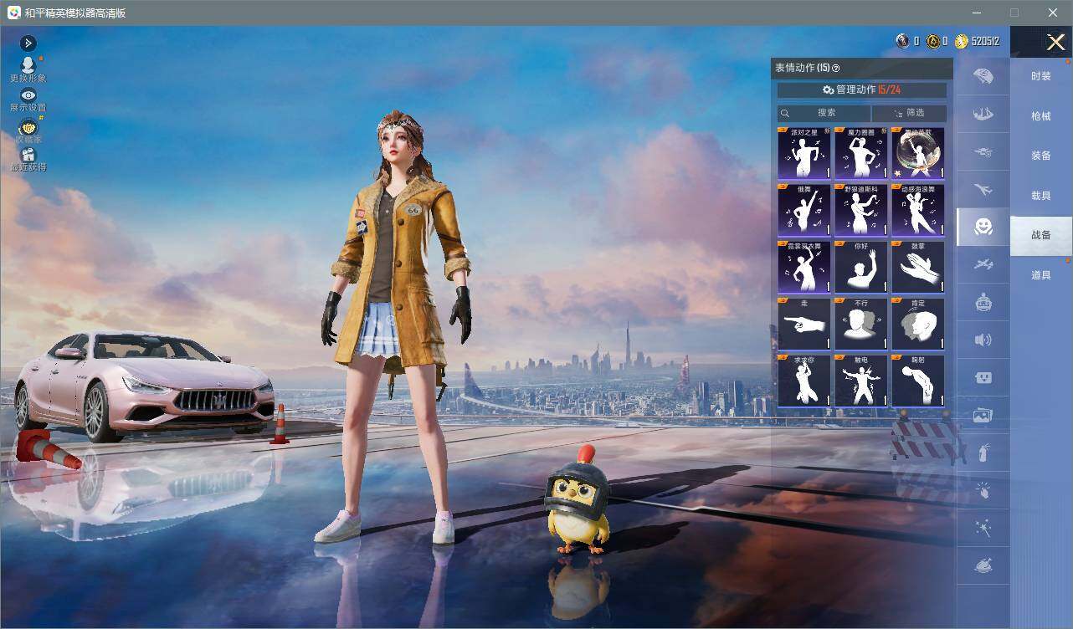This screenshot has width=1073, height=629.
Task: Click the 管理动作 manage emotes button
Action: tap(862, 89)
